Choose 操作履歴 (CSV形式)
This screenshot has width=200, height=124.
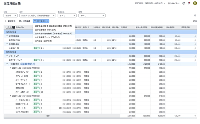54,41
